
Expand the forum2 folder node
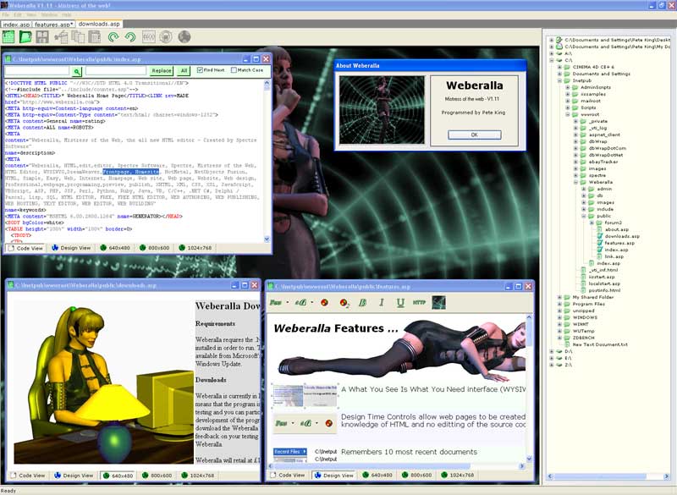(592, 223)
